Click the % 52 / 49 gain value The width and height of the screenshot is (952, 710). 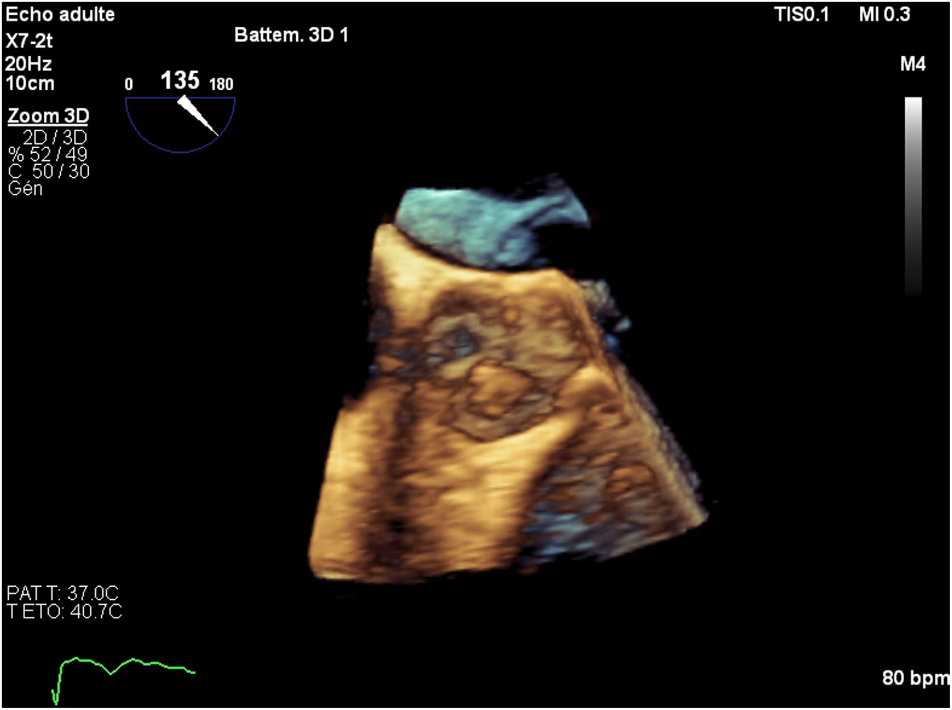pos(48,154)
